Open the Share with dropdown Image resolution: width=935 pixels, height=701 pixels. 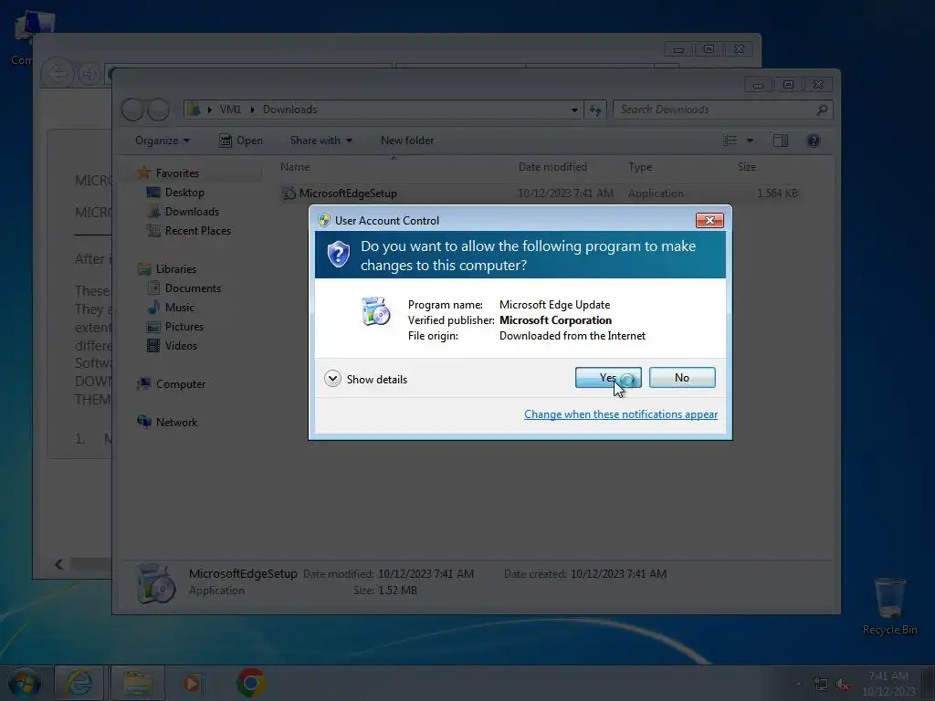click(320, 141)
